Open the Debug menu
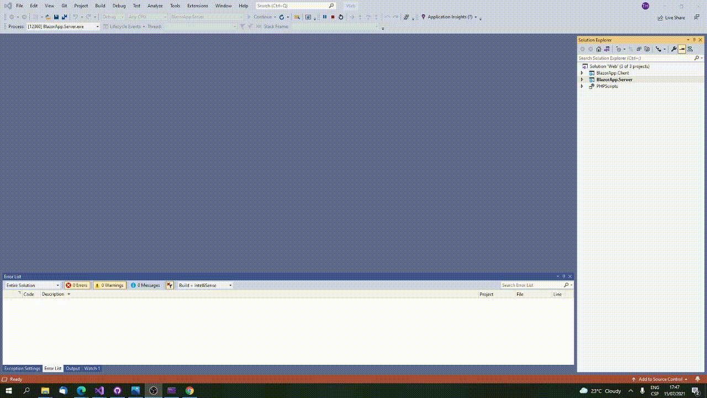 point(119,6)
